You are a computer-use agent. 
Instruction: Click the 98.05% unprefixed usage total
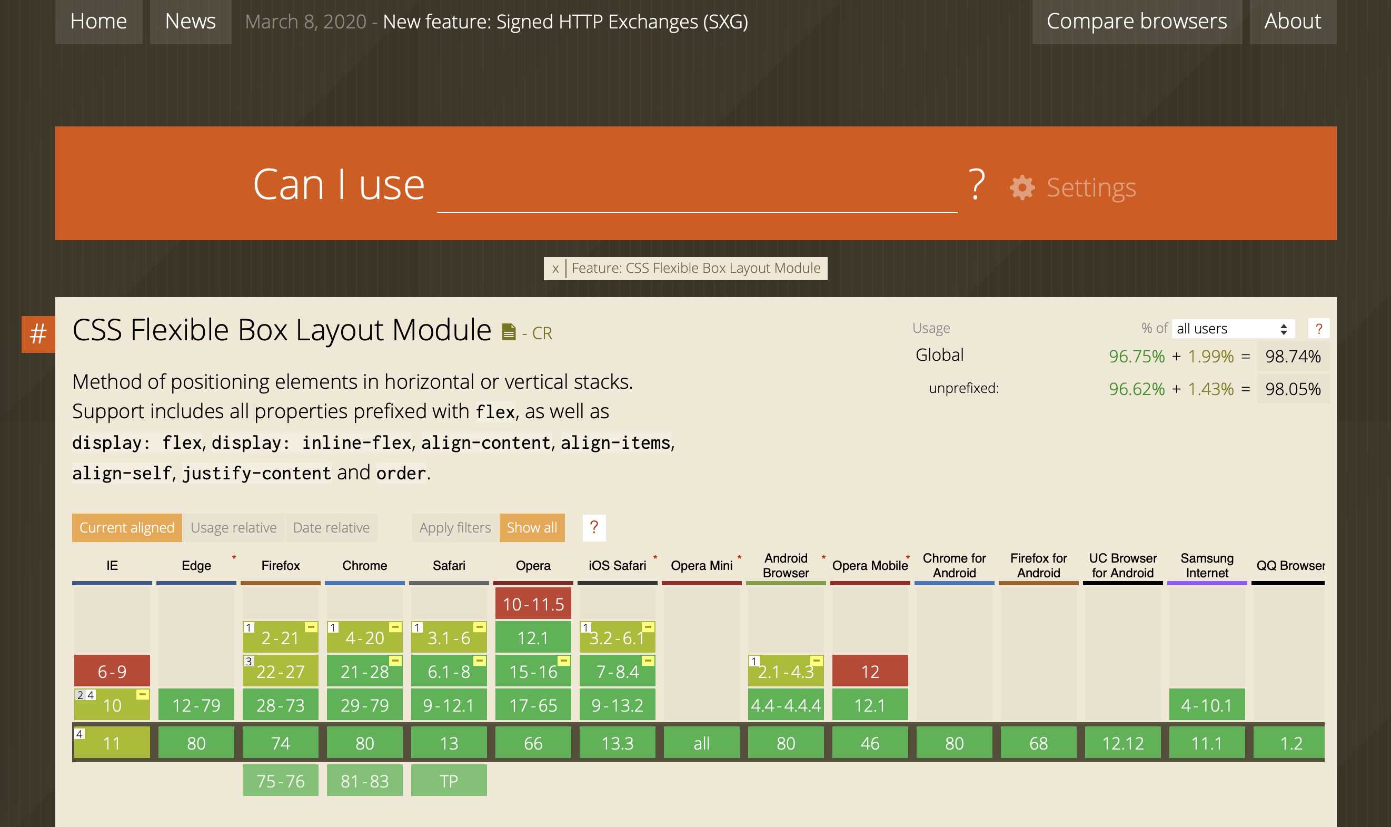click(x=1293, y=389)
